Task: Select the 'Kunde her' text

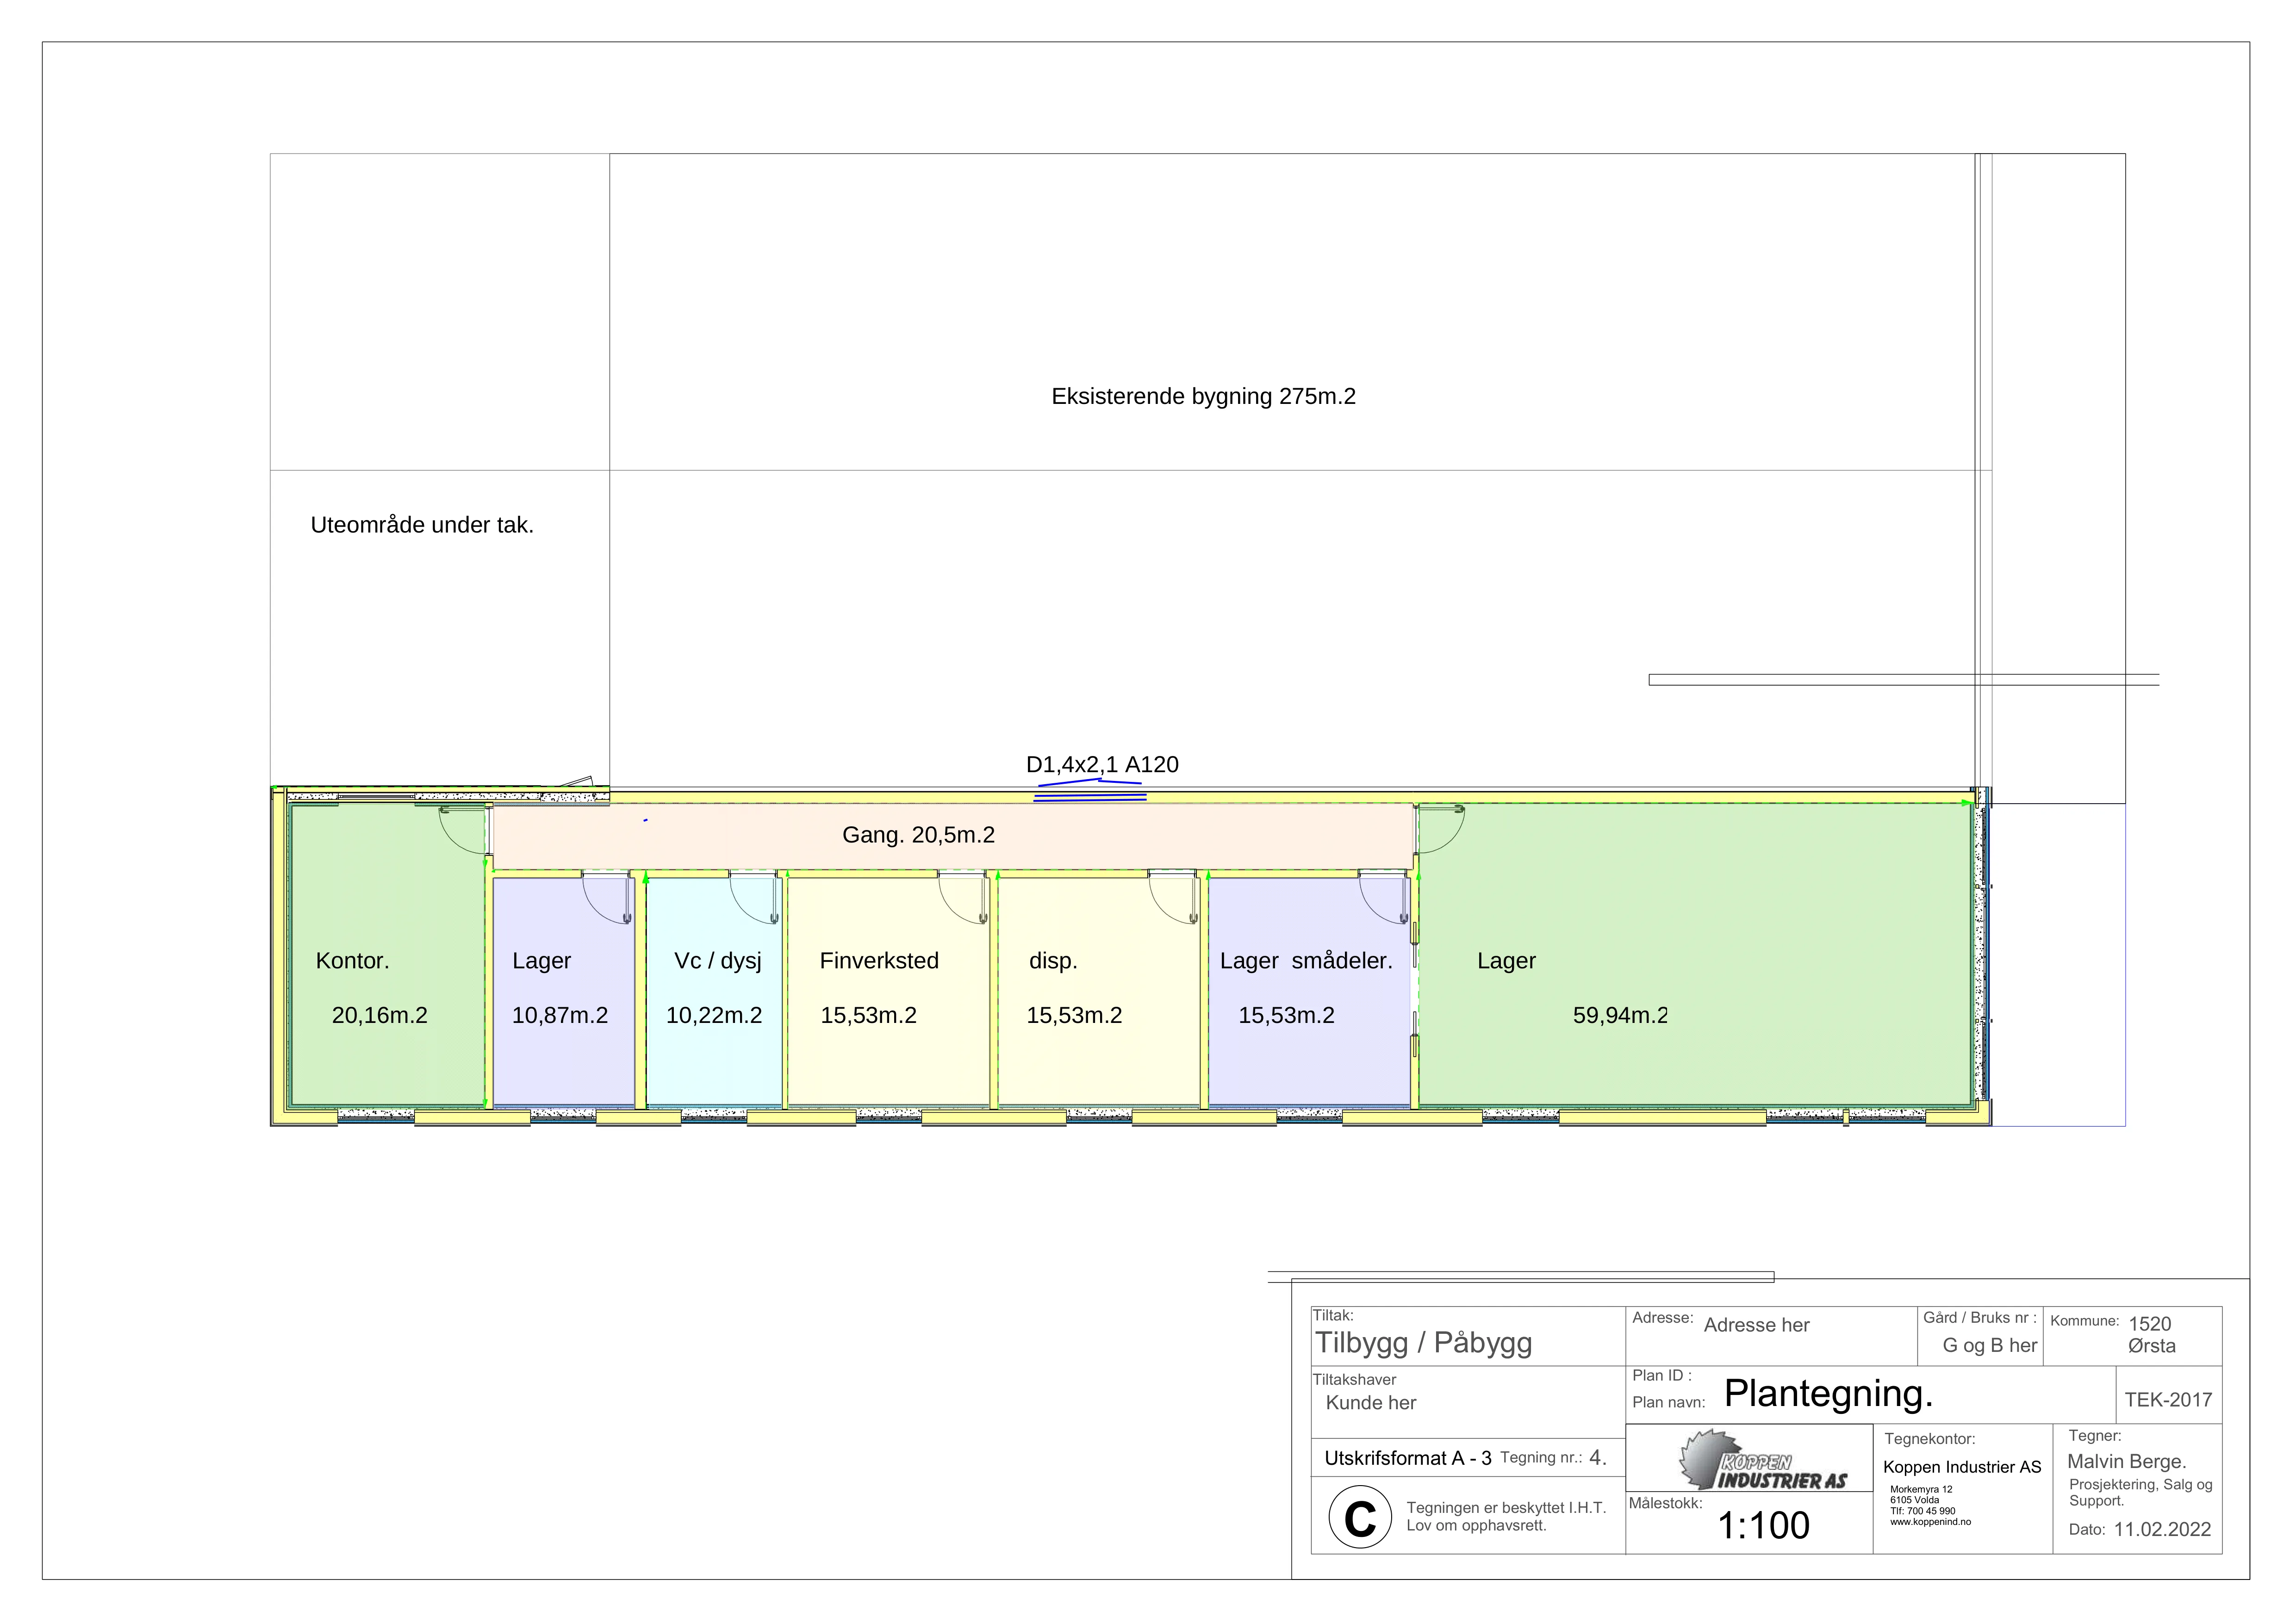Action: click(x=1371, y=1402)
